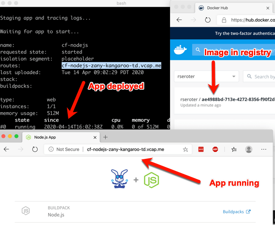Click the user profile avatar icon

point(249,149)
